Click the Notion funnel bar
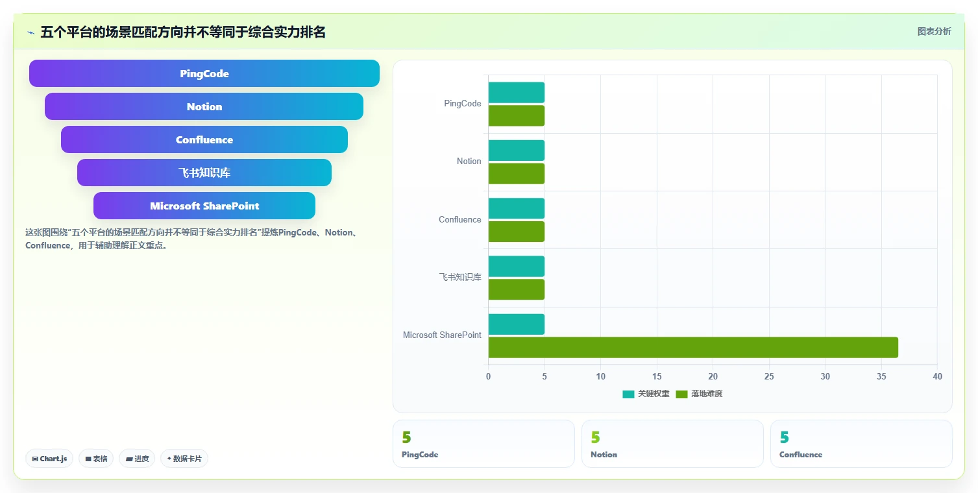Viewport: 978px width, 493px height. tap(204, 106)
